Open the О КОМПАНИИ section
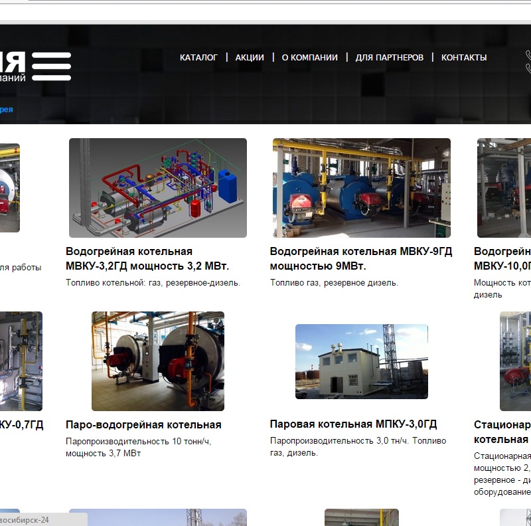Image resolution: width=531 pixels, height=526 pixels. click(309, 58)
